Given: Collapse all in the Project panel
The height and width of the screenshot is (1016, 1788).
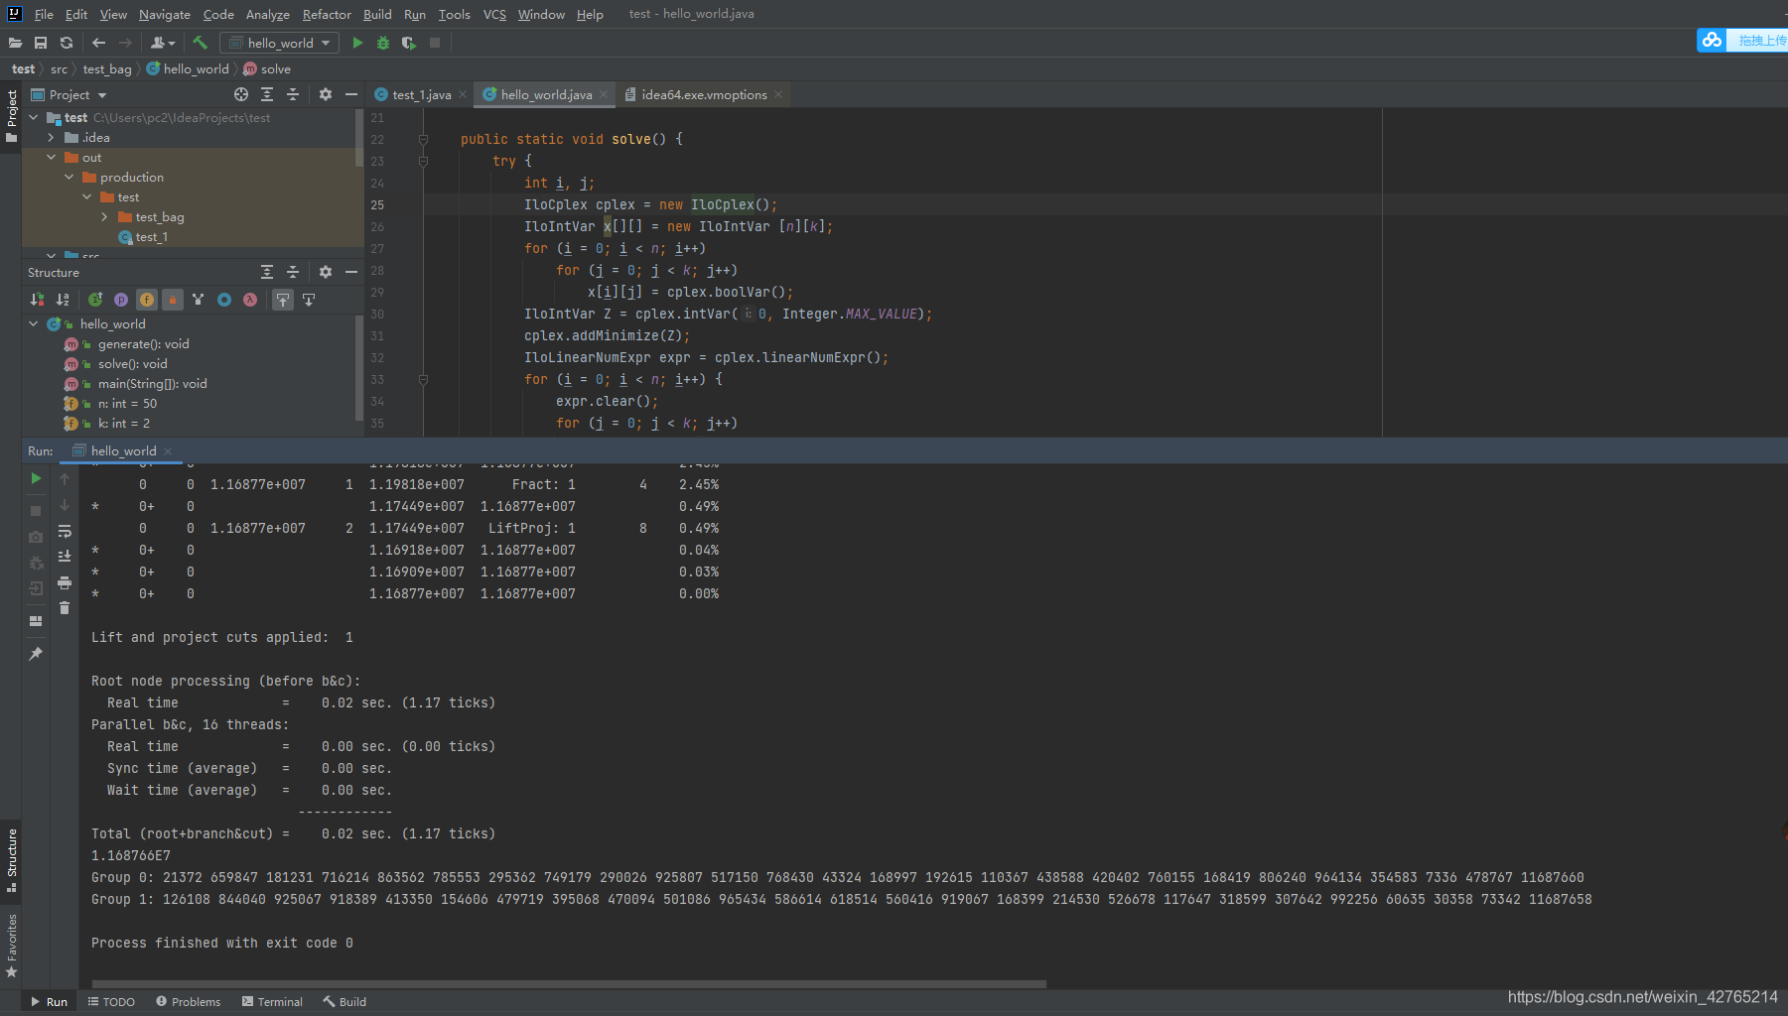Looking at the screenshot, I should (x=293, y=94).
